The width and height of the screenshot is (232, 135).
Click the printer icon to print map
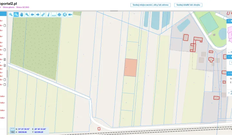point(59,14)
